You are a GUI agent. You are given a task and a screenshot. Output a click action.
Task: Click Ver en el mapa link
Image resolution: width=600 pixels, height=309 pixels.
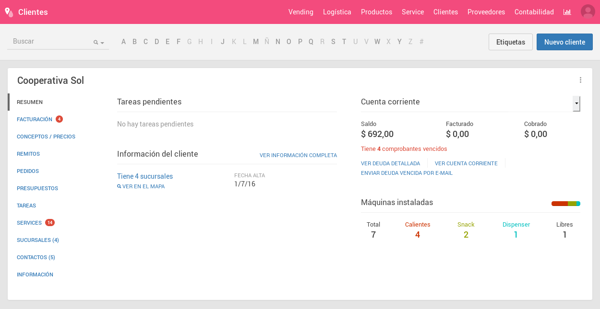pyautogui.click(x=143, y=186)
